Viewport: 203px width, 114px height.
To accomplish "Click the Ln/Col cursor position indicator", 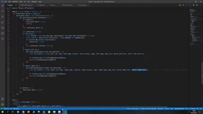I will pos(148,109).
